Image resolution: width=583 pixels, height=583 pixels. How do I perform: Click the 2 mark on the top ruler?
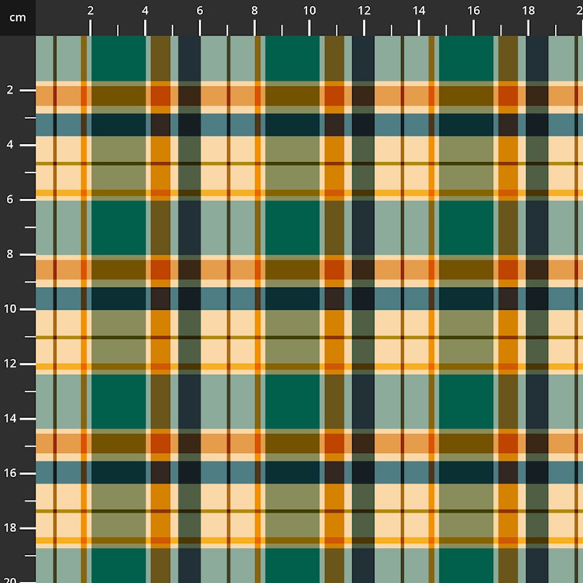click(x=90, y=10)
